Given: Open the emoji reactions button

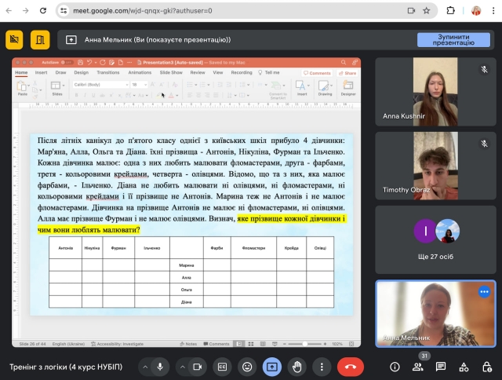Looking at the screenshot, I should tap(247, 367).
